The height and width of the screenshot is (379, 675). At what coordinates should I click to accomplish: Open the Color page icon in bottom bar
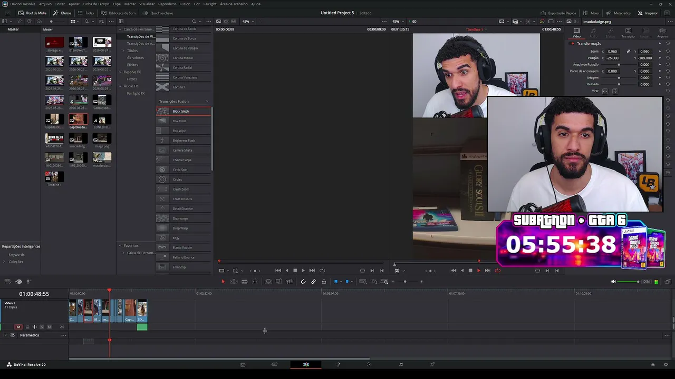(x=369, y=364)
